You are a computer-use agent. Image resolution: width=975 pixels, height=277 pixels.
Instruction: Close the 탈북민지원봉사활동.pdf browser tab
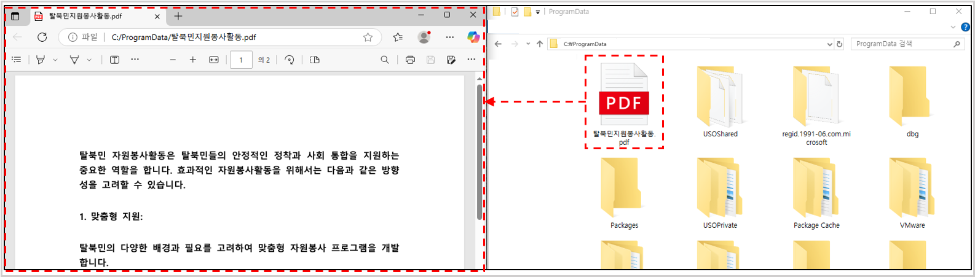tap(157, 17)
